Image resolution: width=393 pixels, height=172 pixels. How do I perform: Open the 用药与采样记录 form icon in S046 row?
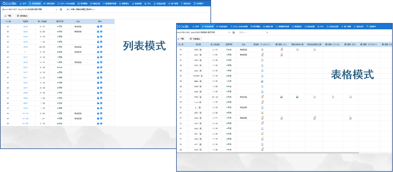297,50
